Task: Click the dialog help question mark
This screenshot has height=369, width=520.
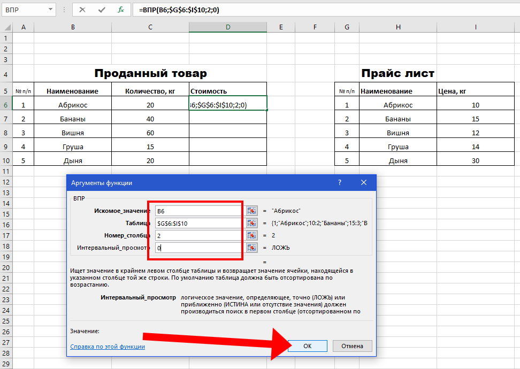Action: click(339, 182)
